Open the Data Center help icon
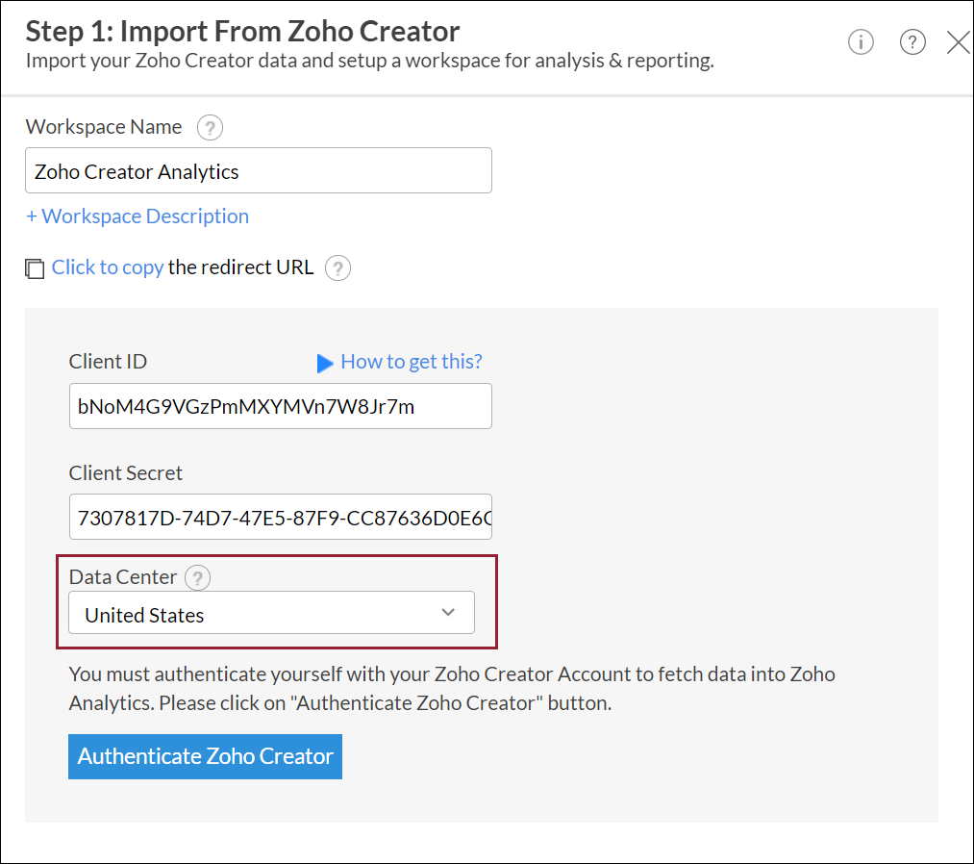This screenshot has width=974, height=864. click(197, 577)
